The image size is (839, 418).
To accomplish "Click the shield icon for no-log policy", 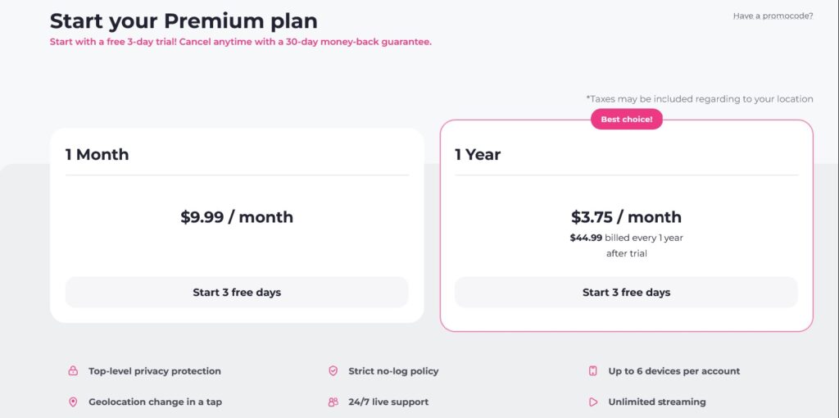I will click(333, 371).
